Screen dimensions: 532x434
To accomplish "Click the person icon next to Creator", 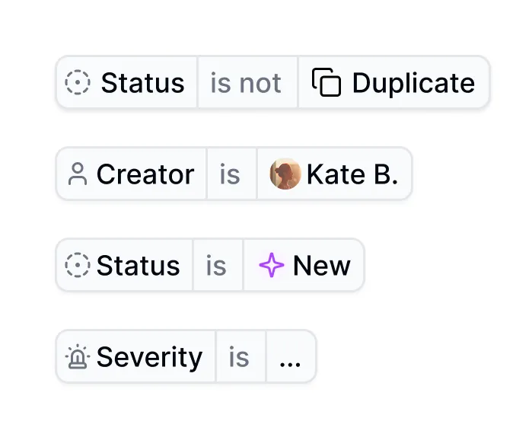I will point(78,174).
